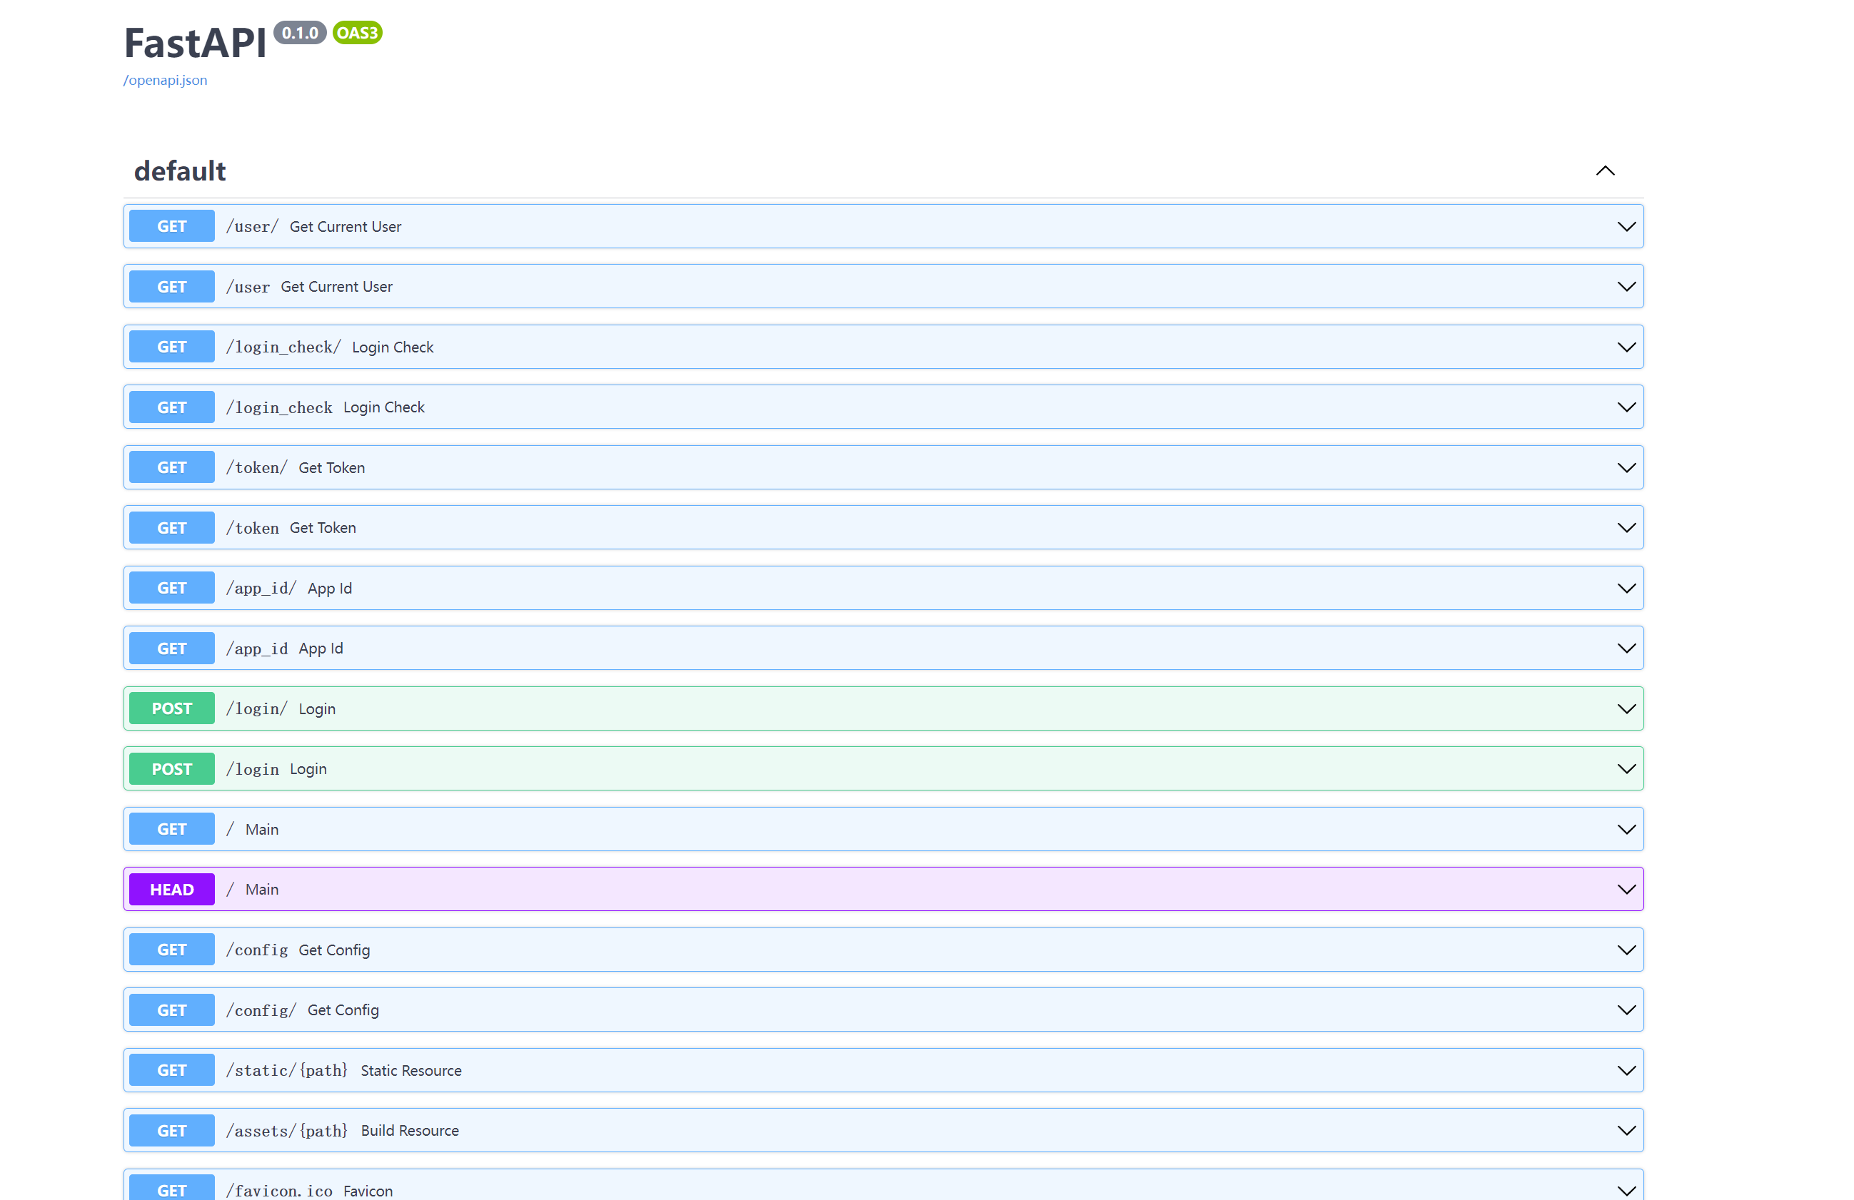Expand the /app_id endpoint chevron

coord(1626,649)
